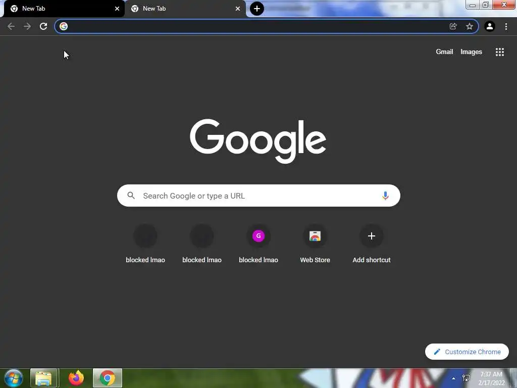Click the Search Google or type a URL box
This screenshot has height=388, width=517.
(x=258, y=196)
